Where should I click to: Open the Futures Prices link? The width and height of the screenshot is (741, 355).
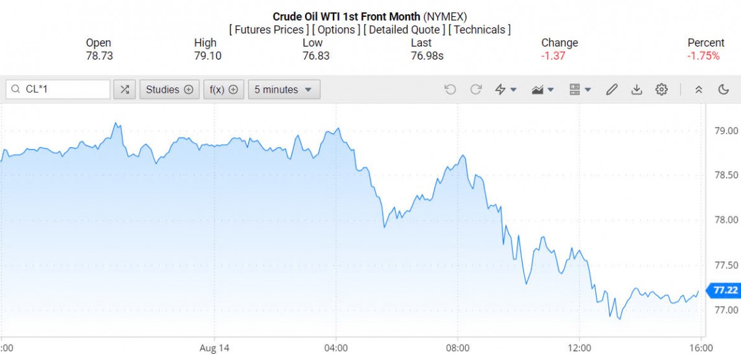269,30
